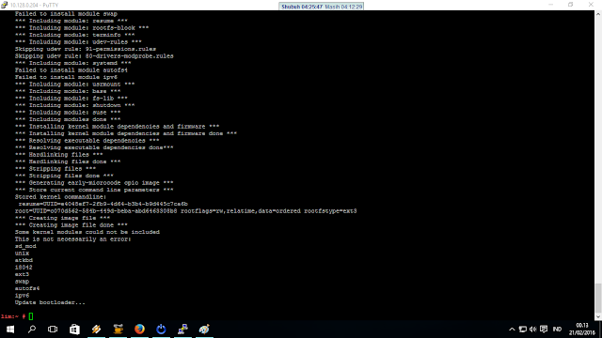Open the coffee cup app on taskbar
The image size is (602, 338).
[119, 330]
